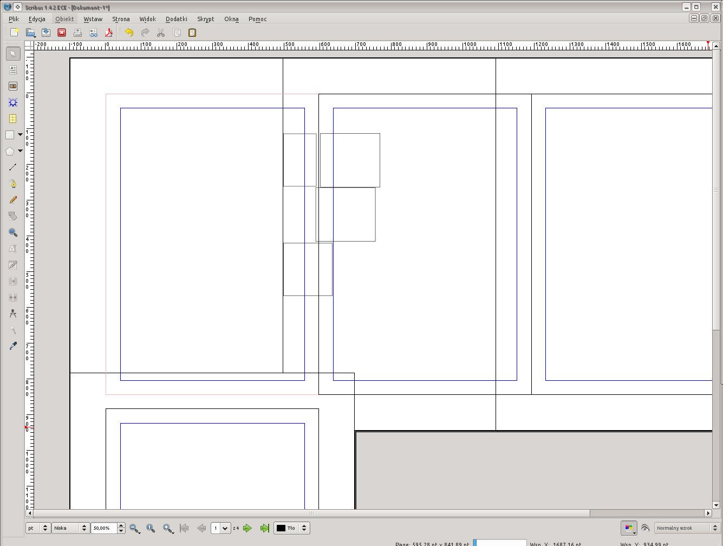Click the Undo yellow arrow icon
The width and height of the screenshot is (723, 546).
coord(129,33)
